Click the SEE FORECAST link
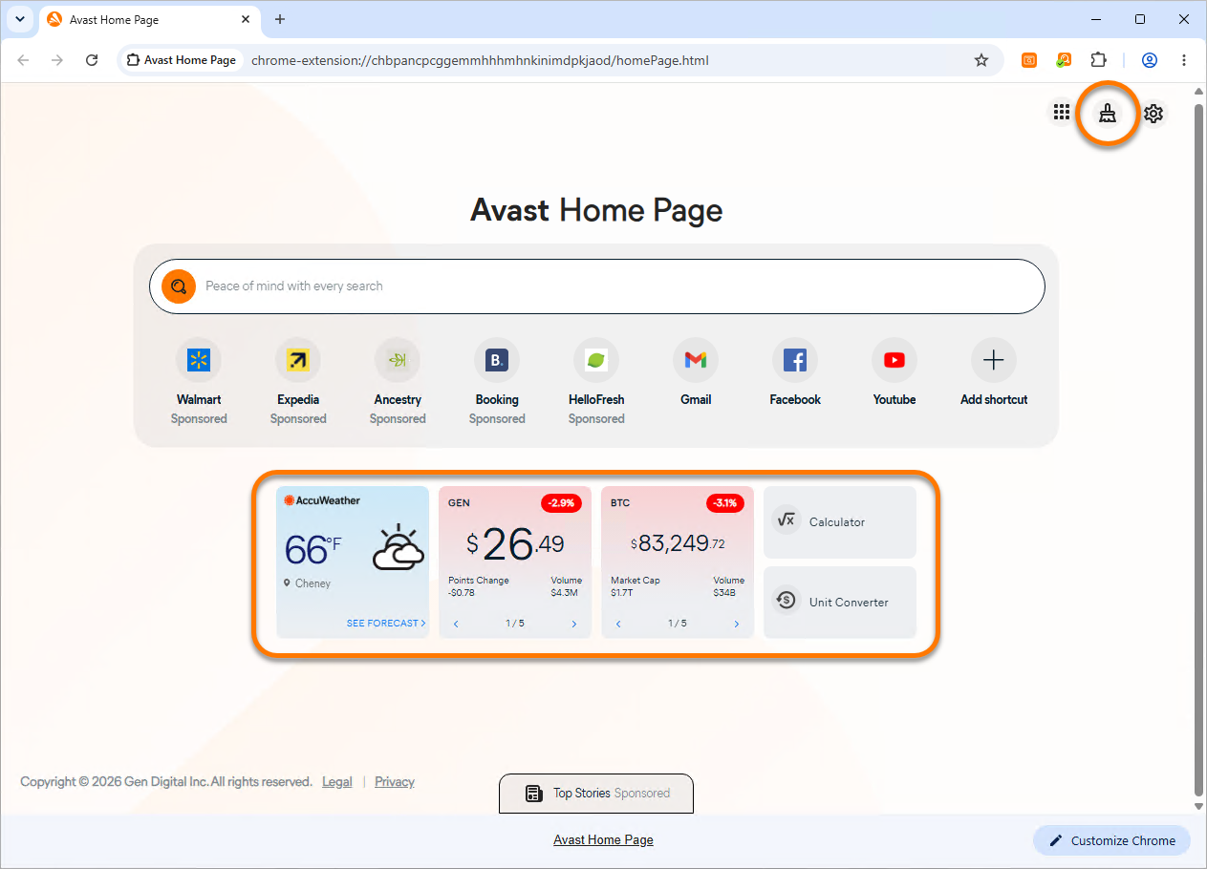Screen dimensions: 1207x869 [x=386, y=624]
